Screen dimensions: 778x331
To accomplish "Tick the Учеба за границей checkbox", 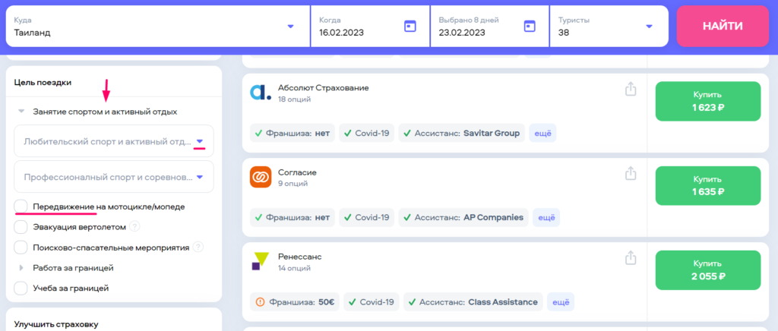I will point(21,288).
